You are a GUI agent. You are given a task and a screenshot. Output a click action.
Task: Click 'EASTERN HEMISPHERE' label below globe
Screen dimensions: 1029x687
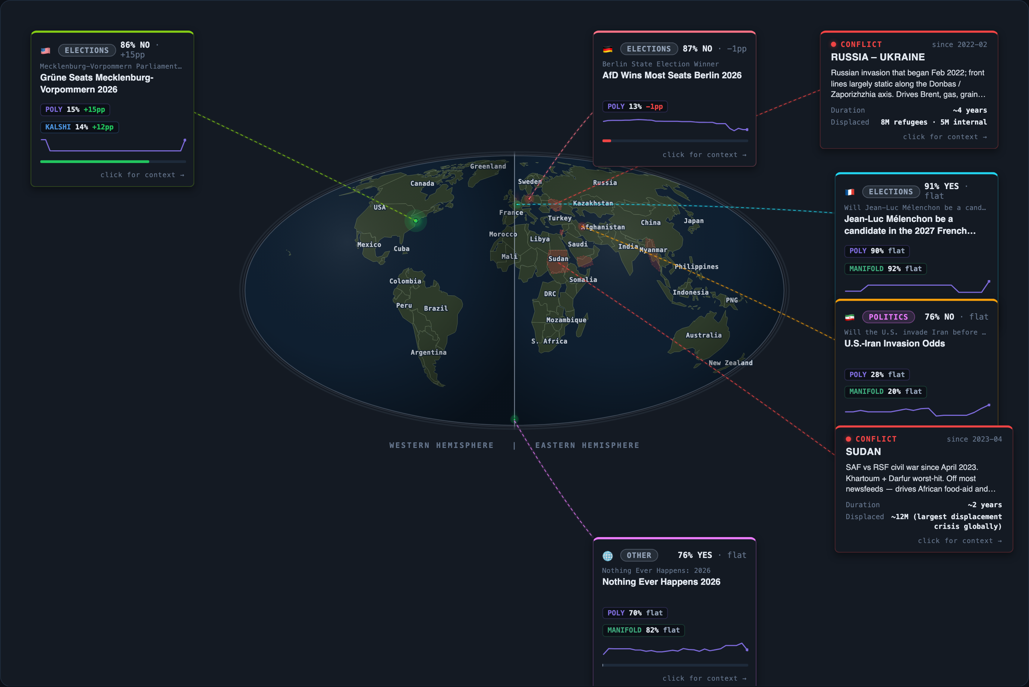tap(587, 446)
